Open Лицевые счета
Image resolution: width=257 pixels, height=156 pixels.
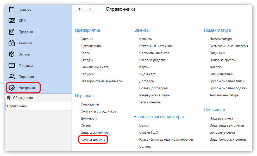pos(221,118)
